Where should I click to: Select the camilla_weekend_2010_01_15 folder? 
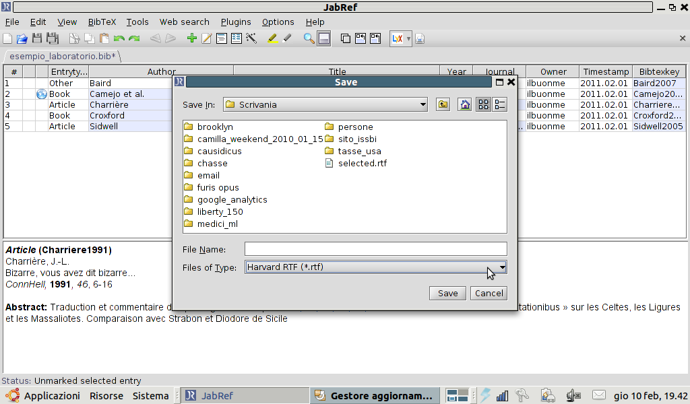[253, 139]
